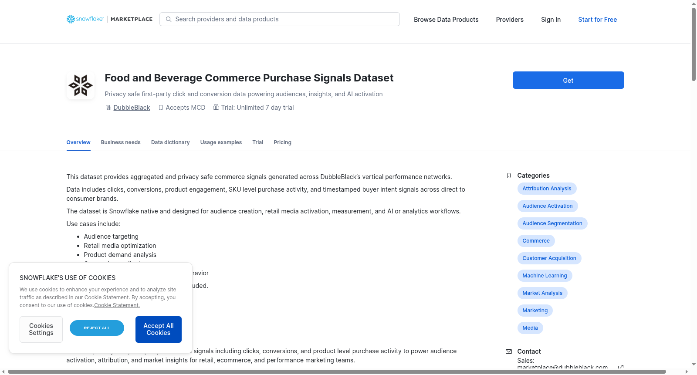
Task: Accept All Cookies in the banner
Action: click(x=159, y=329)
